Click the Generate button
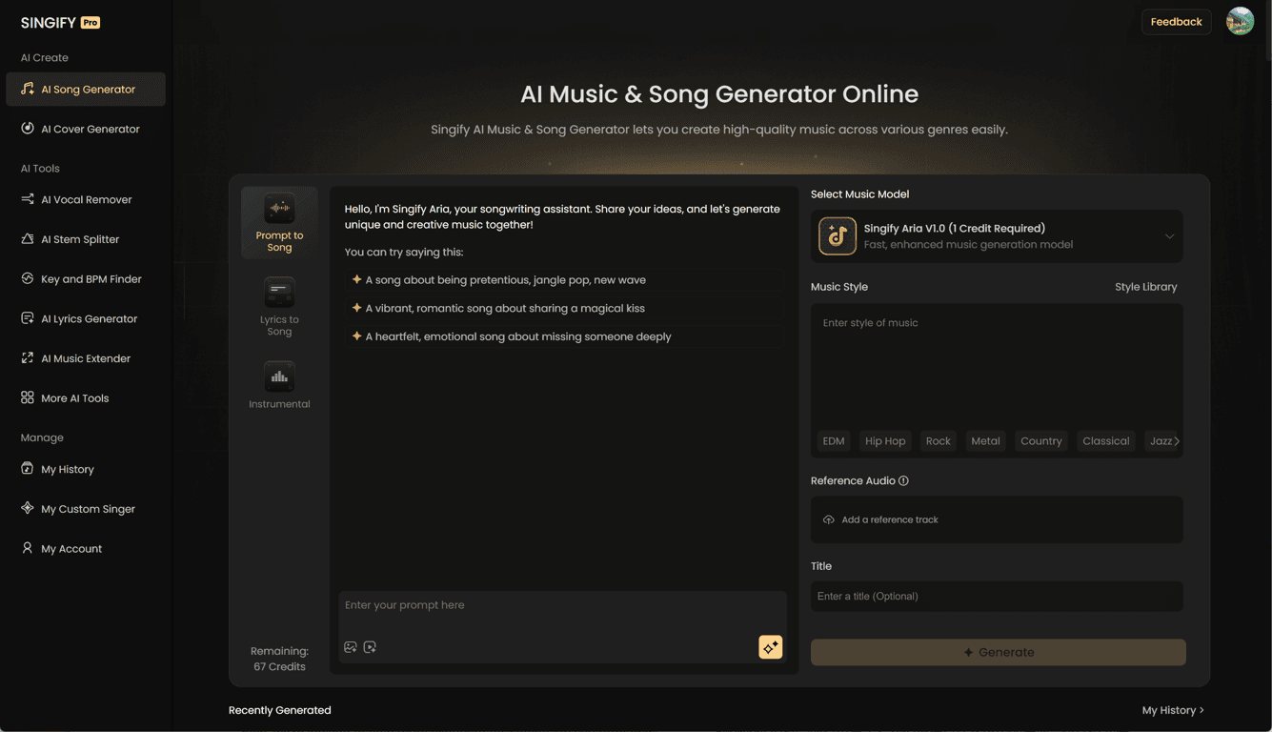1272x732 pixels. (x=997, y=652)
